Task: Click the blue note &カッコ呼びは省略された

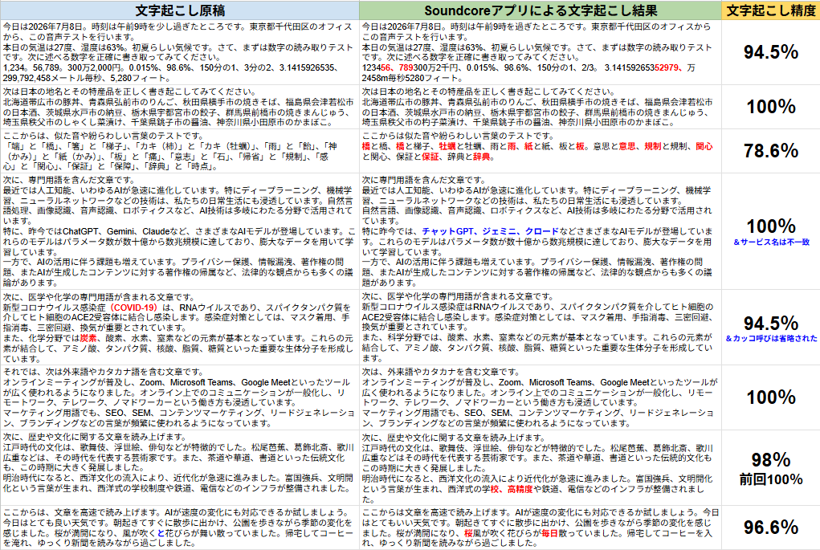Action: point(771,339)
